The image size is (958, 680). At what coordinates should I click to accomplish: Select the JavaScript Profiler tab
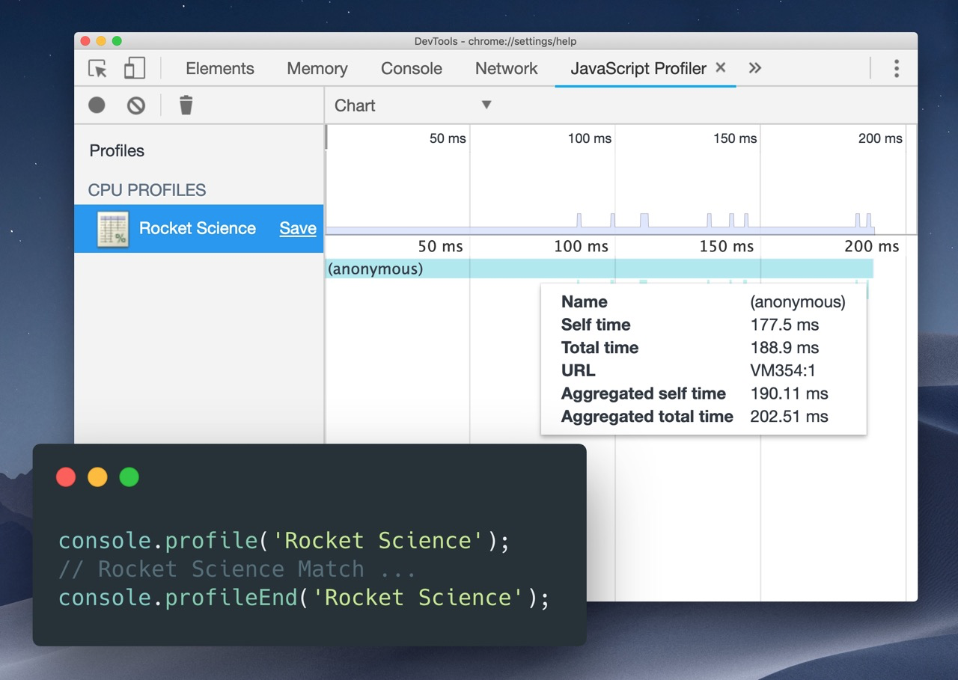pos(638,69)
